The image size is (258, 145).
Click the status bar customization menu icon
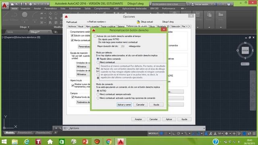tap(254, 133)
